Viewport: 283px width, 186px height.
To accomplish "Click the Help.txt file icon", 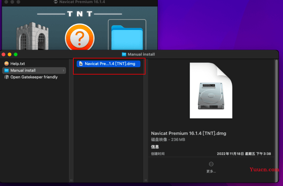I will coord(6,64).
